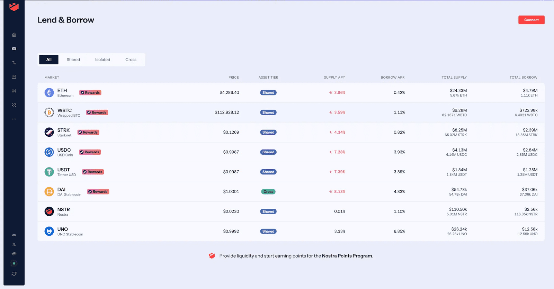Image resolution: width=554 pixels, height=289 pixels.
Task: Click the ETH price $4,286.40
Action: pos(229,92)
